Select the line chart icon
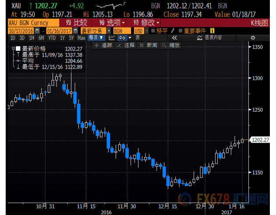This screenshot has height=215, width=276. 112,38
